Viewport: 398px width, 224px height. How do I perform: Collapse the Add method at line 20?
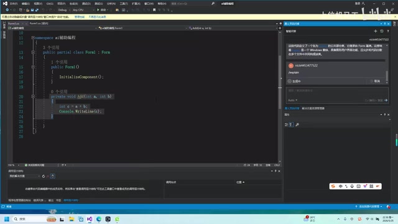(x=33, y=96)
